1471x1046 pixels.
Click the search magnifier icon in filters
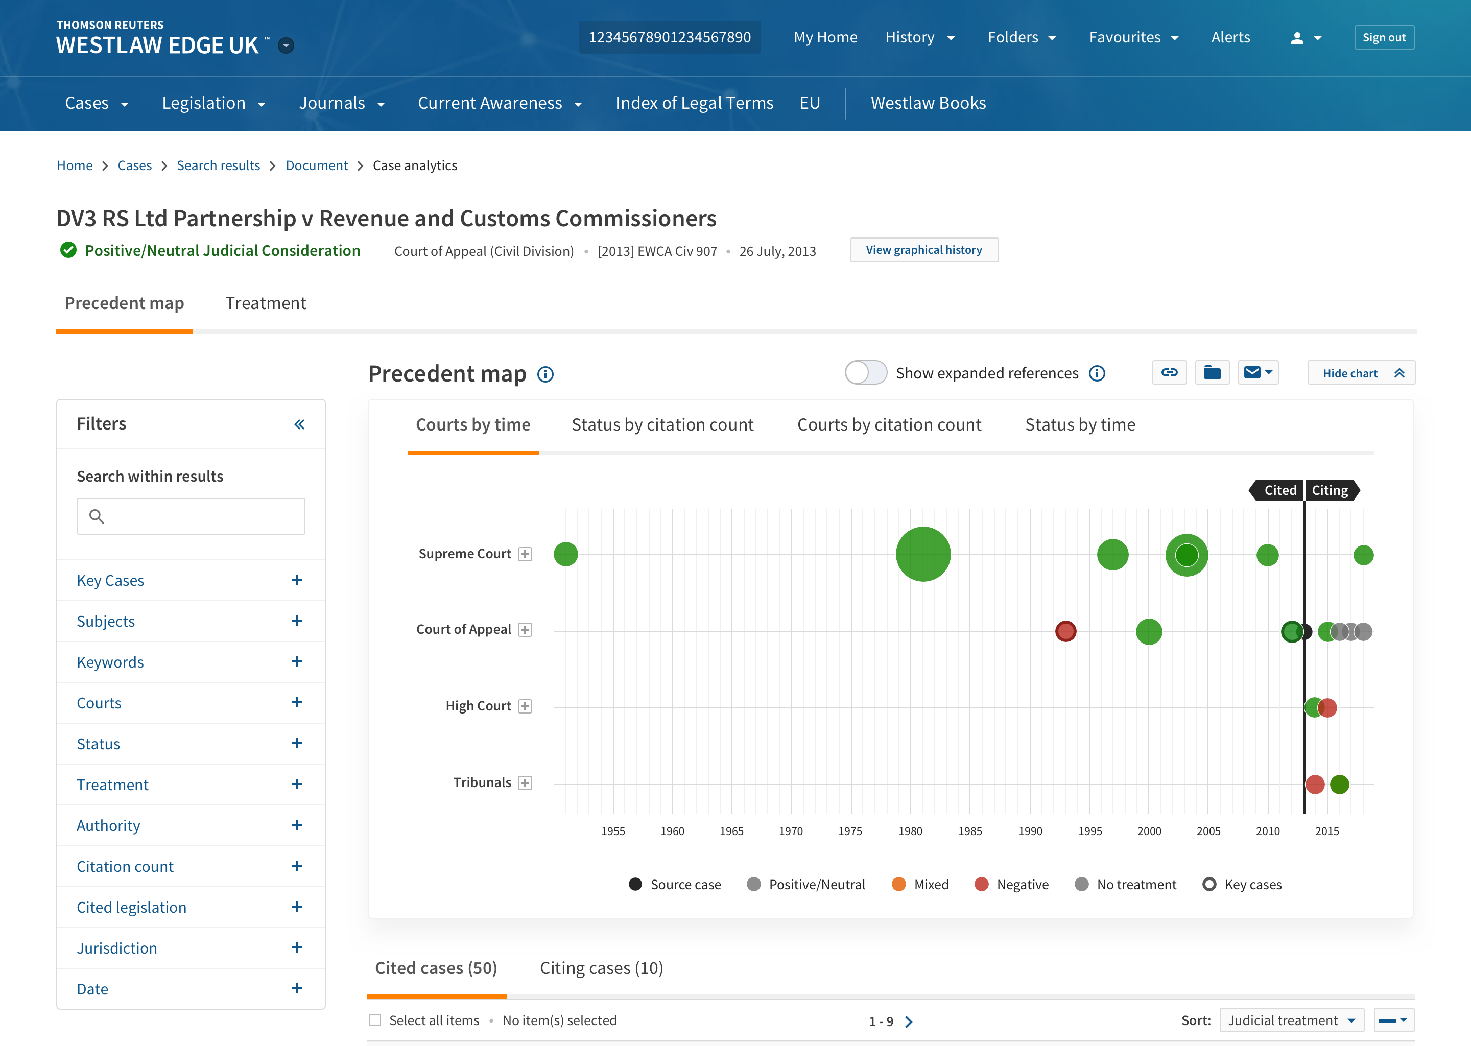point(97,516)
